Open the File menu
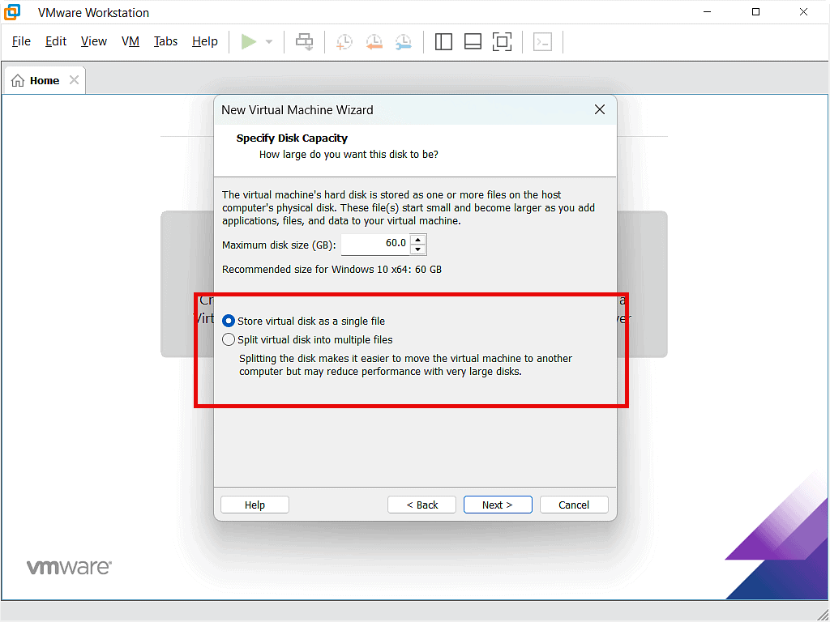830x622 pixels. point(21,41)
